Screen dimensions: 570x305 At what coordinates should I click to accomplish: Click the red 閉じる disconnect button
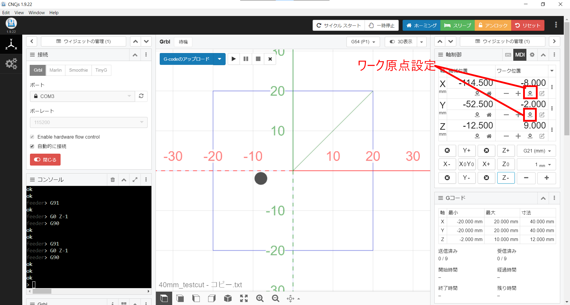click(x=45, y=160)
